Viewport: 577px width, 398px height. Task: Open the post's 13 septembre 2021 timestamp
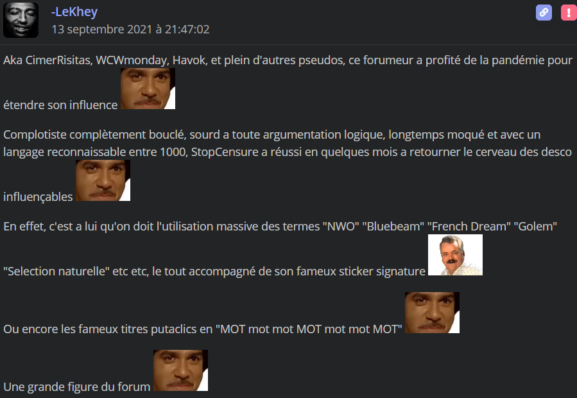point(131,29)
